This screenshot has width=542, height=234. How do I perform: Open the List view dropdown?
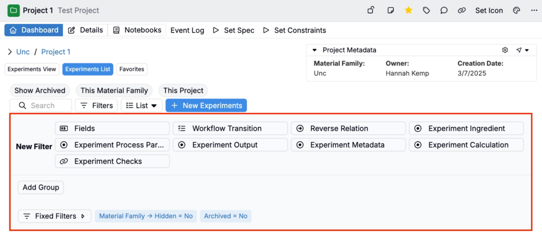(141, 105)
